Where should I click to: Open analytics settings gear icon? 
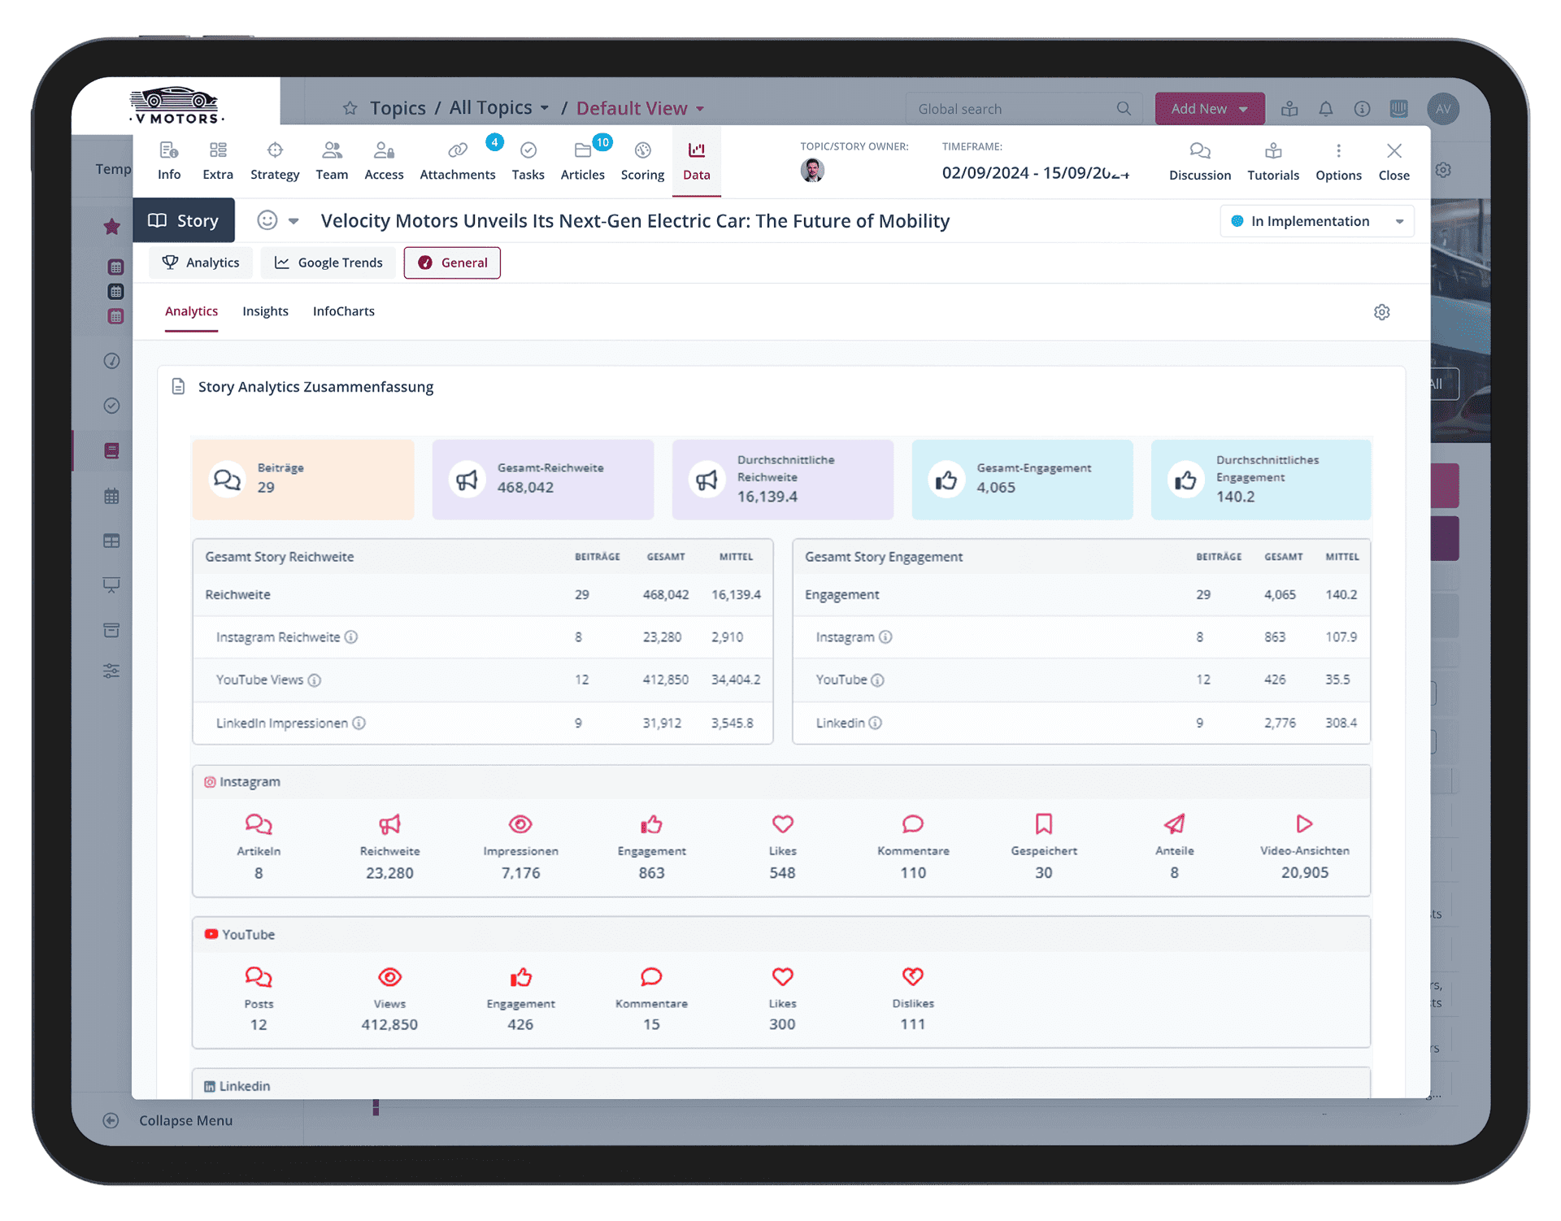1381,312
